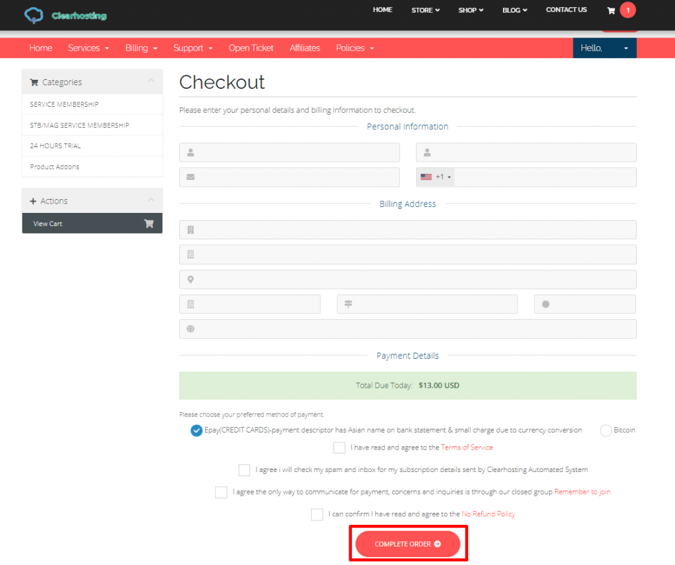Screen dimensions: 675x565
Task: Open the Terms of Service link
Action: pos(467,448)
